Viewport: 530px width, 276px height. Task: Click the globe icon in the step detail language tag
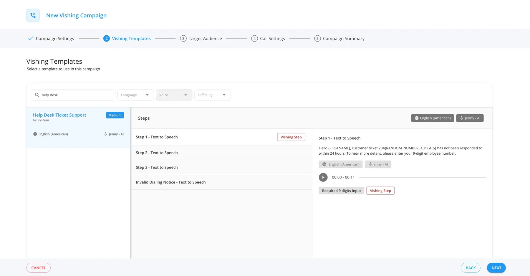324,164
